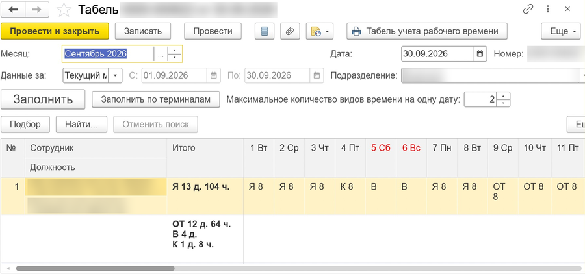Decrease month with the down stepper arrow

[175, 57]
